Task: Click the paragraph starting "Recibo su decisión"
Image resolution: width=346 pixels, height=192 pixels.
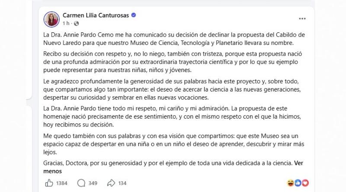Action: (x=173, y=62)
